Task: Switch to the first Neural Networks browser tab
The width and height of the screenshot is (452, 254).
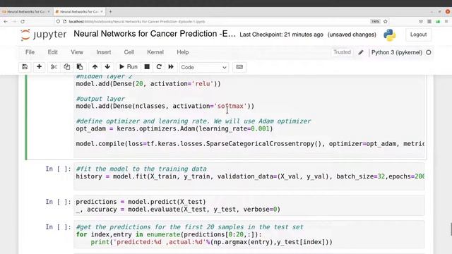Action: click(x=25, y=12)
